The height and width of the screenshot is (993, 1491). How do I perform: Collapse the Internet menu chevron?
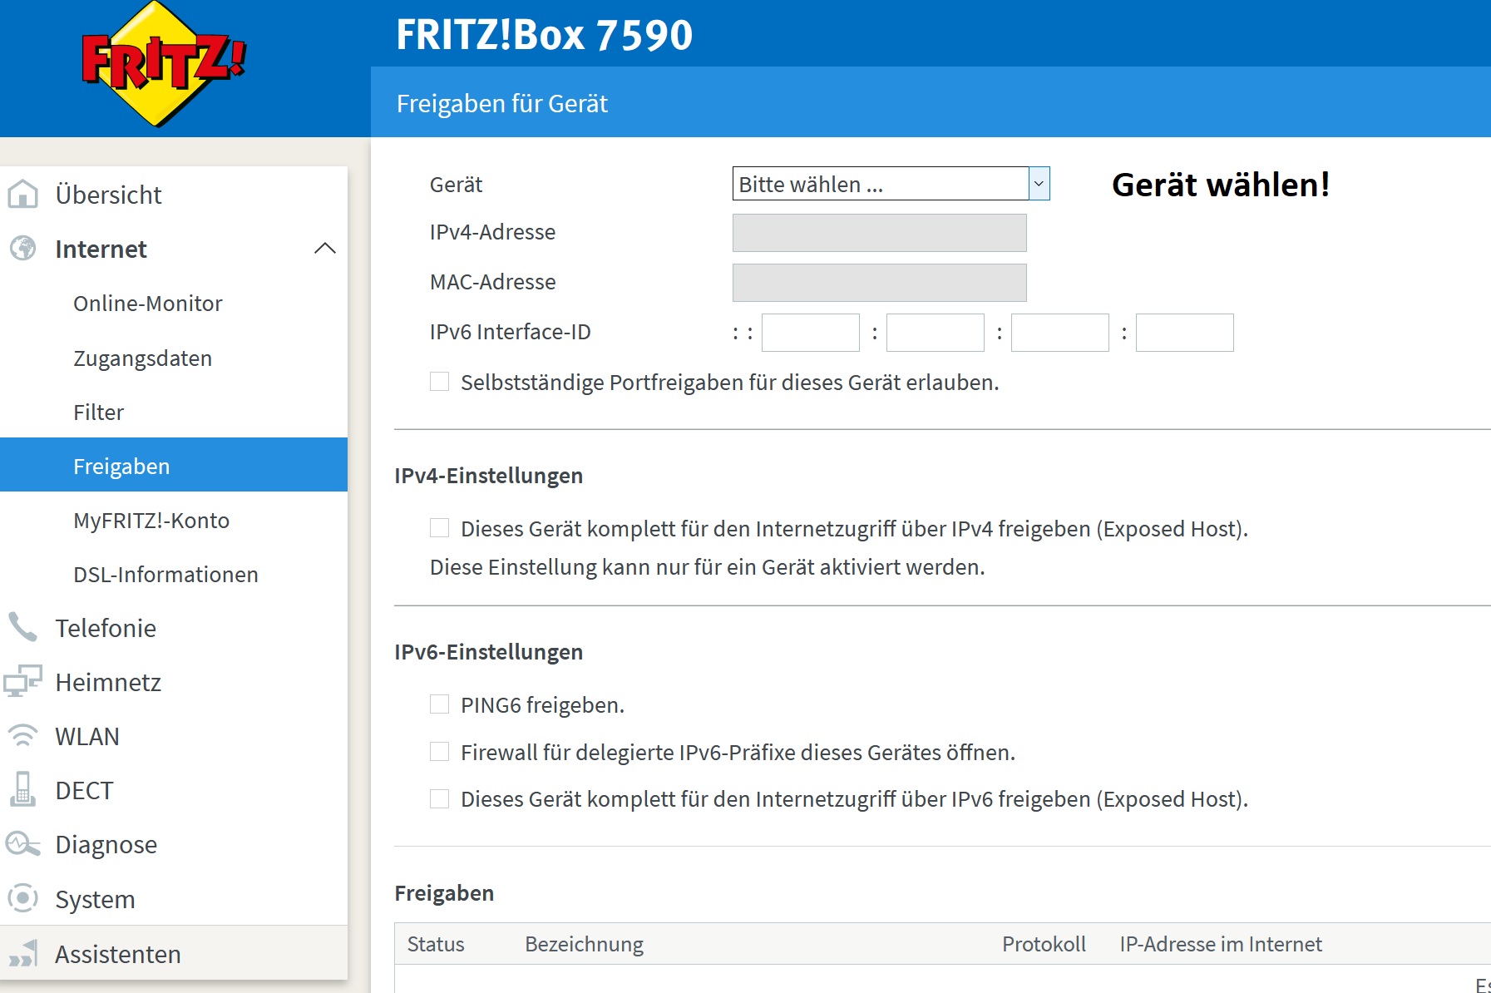(x=325, y=249)
